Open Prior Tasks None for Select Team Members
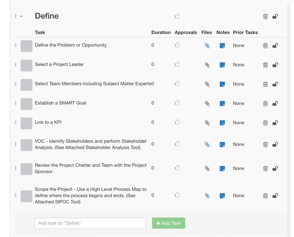The height and width of the screenshot is (237, 294). pyautogui.click(x=238, y=84)
